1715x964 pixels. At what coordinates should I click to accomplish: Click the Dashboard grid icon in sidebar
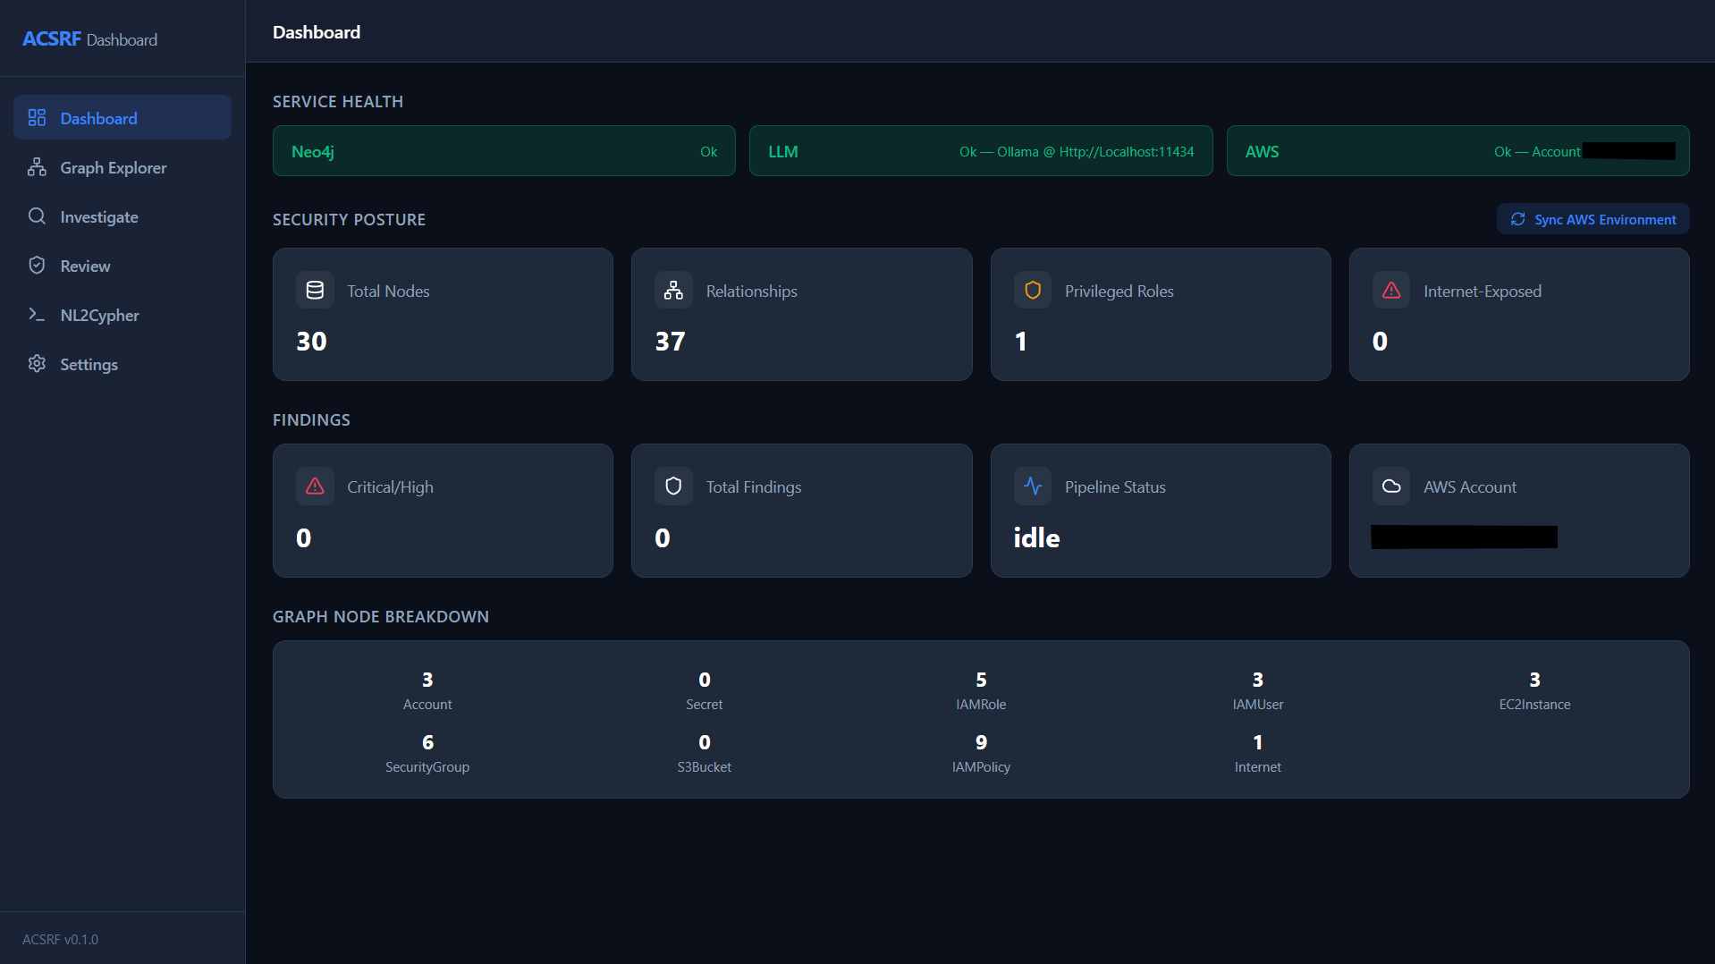pyautogui.click(x=37, y=118)
